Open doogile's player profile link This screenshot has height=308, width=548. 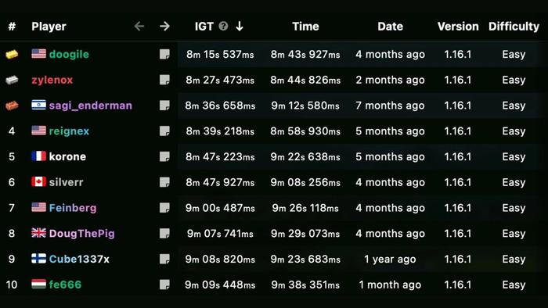pyautogui.click(x=69, y=55)
